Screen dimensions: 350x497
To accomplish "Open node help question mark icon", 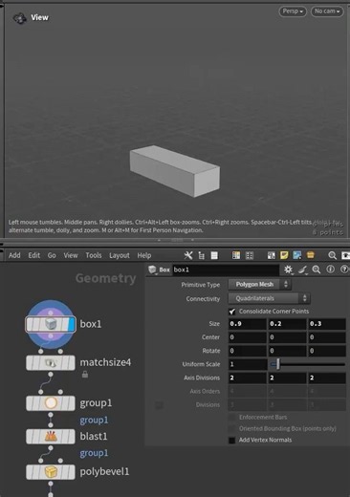I will 344,270.
